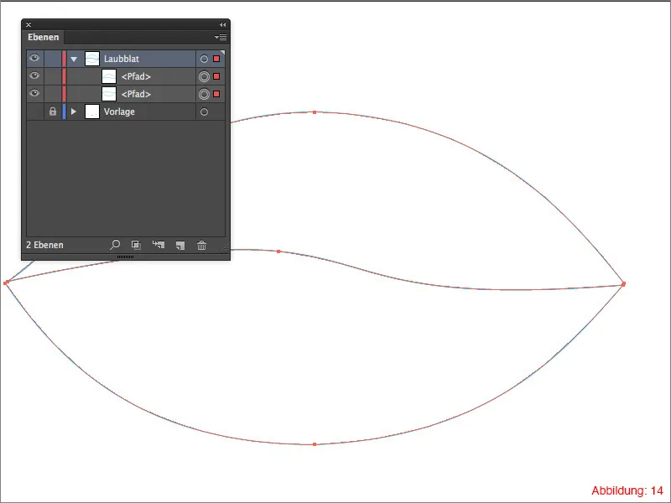Click Make/Release Clipping Mask icon

click(x=136, y=245)
